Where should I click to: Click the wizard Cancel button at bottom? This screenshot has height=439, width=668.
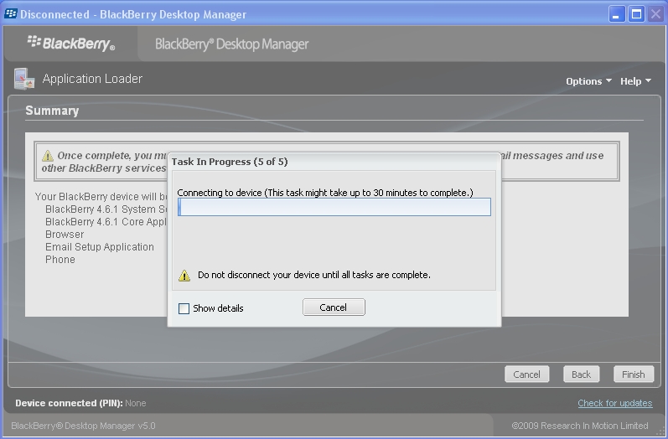tap(526, 374)
